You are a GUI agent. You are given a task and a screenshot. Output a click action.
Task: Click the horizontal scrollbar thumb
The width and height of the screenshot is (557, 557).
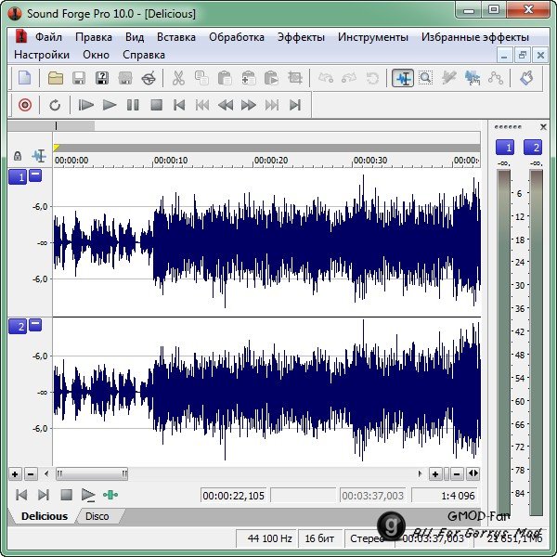point(92,473)
